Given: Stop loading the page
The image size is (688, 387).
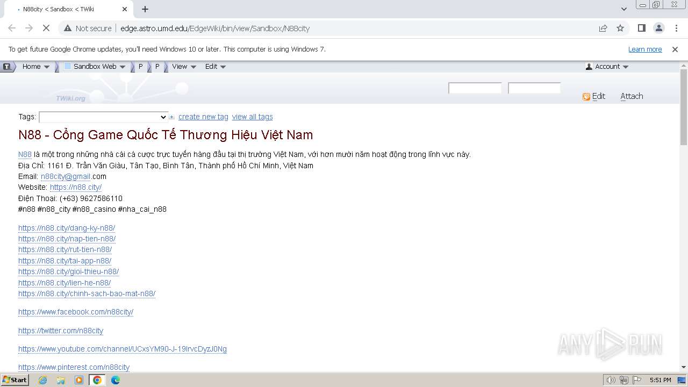Looking at the screenshot, I should click(x=46, y=28).
